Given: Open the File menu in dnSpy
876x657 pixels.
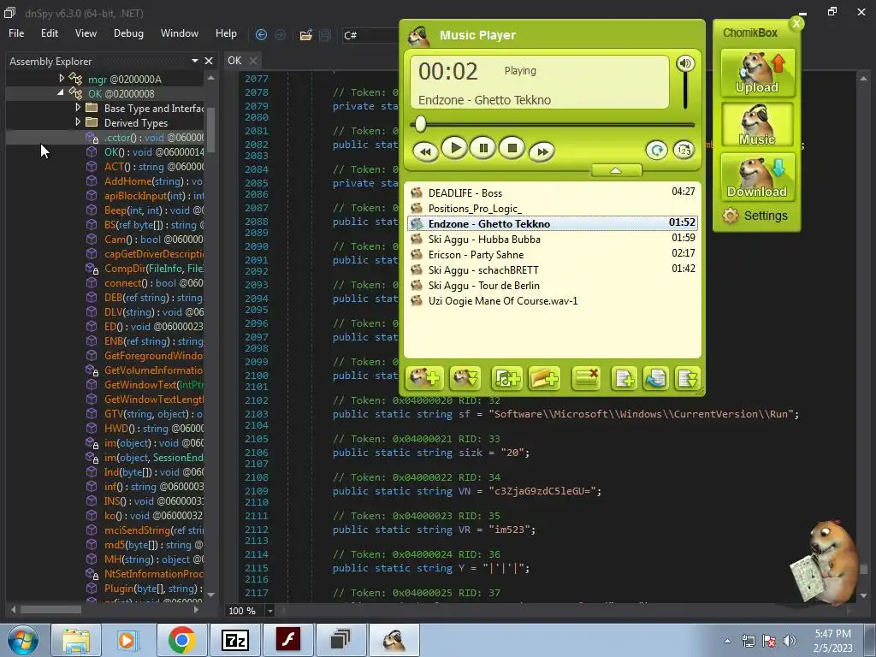Looking at the screenshot, I should coord(16,33).
